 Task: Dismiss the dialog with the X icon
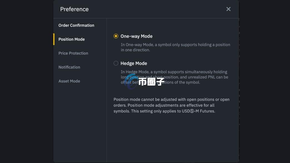[x=228, y=9]
